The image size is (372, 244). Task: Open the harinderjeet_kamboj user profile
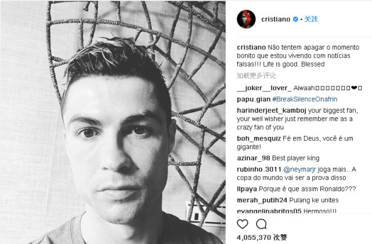(272, 110)
